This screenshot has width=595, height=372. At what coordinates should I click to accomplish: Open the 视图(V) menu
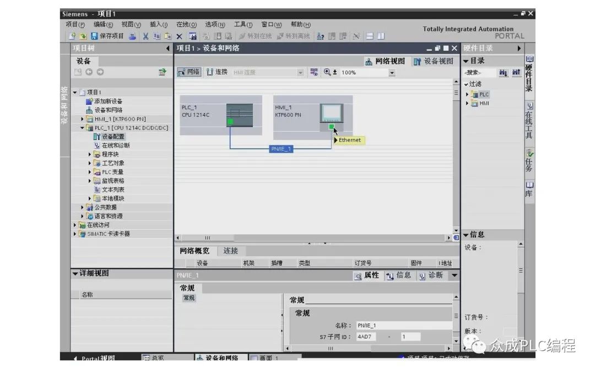click(x=131, y=24)
